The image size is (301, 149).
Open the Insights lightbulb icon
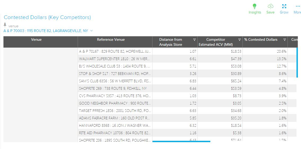point(255,6)
